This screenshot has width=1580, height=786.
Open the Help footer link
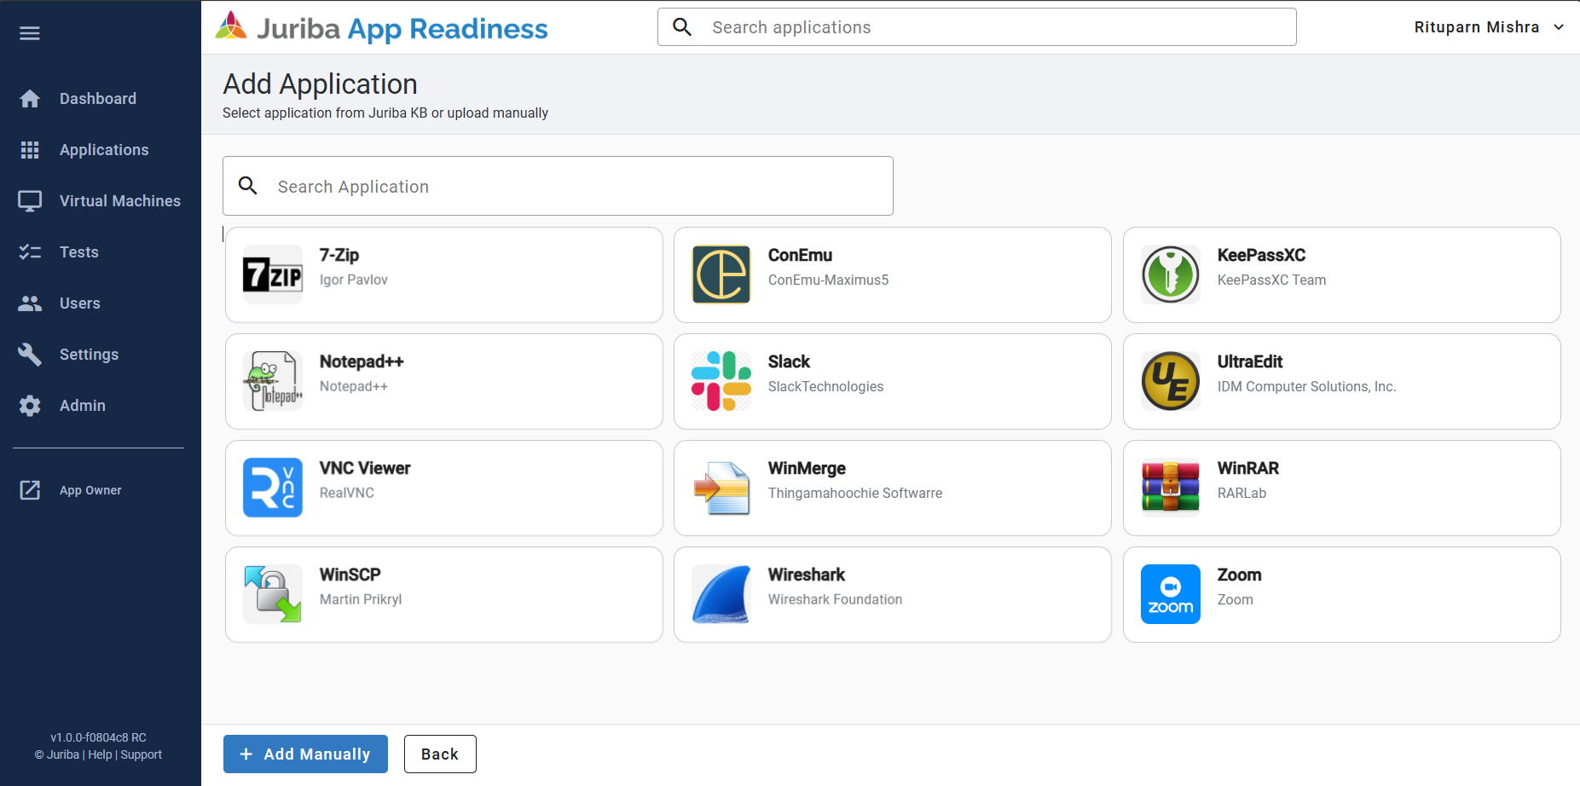tap(100, 755)
